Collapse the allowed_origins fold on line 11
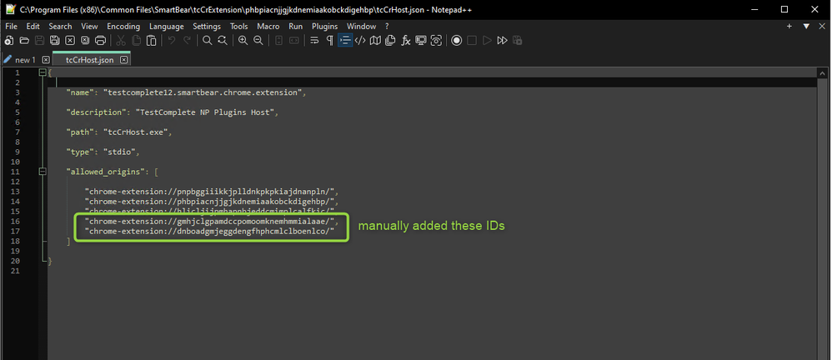This screenshot has height=360, width=832. tap(41, 172)
